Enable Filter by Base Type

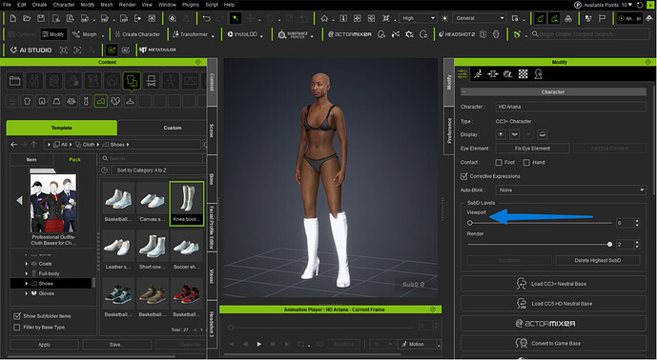[17, 328]
